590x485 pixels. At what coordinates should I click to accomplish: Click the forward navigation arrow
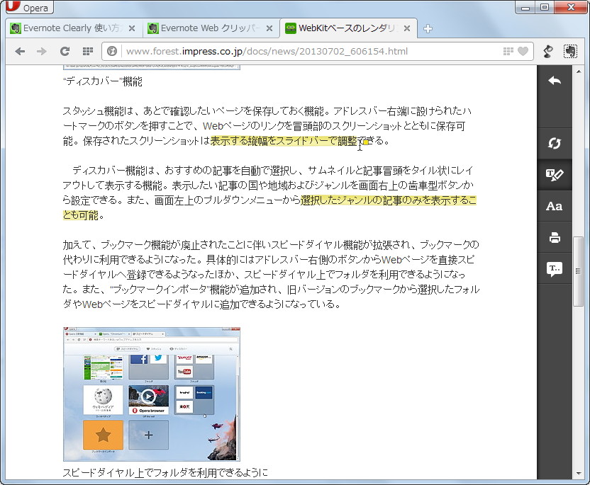tap(41, 51)
